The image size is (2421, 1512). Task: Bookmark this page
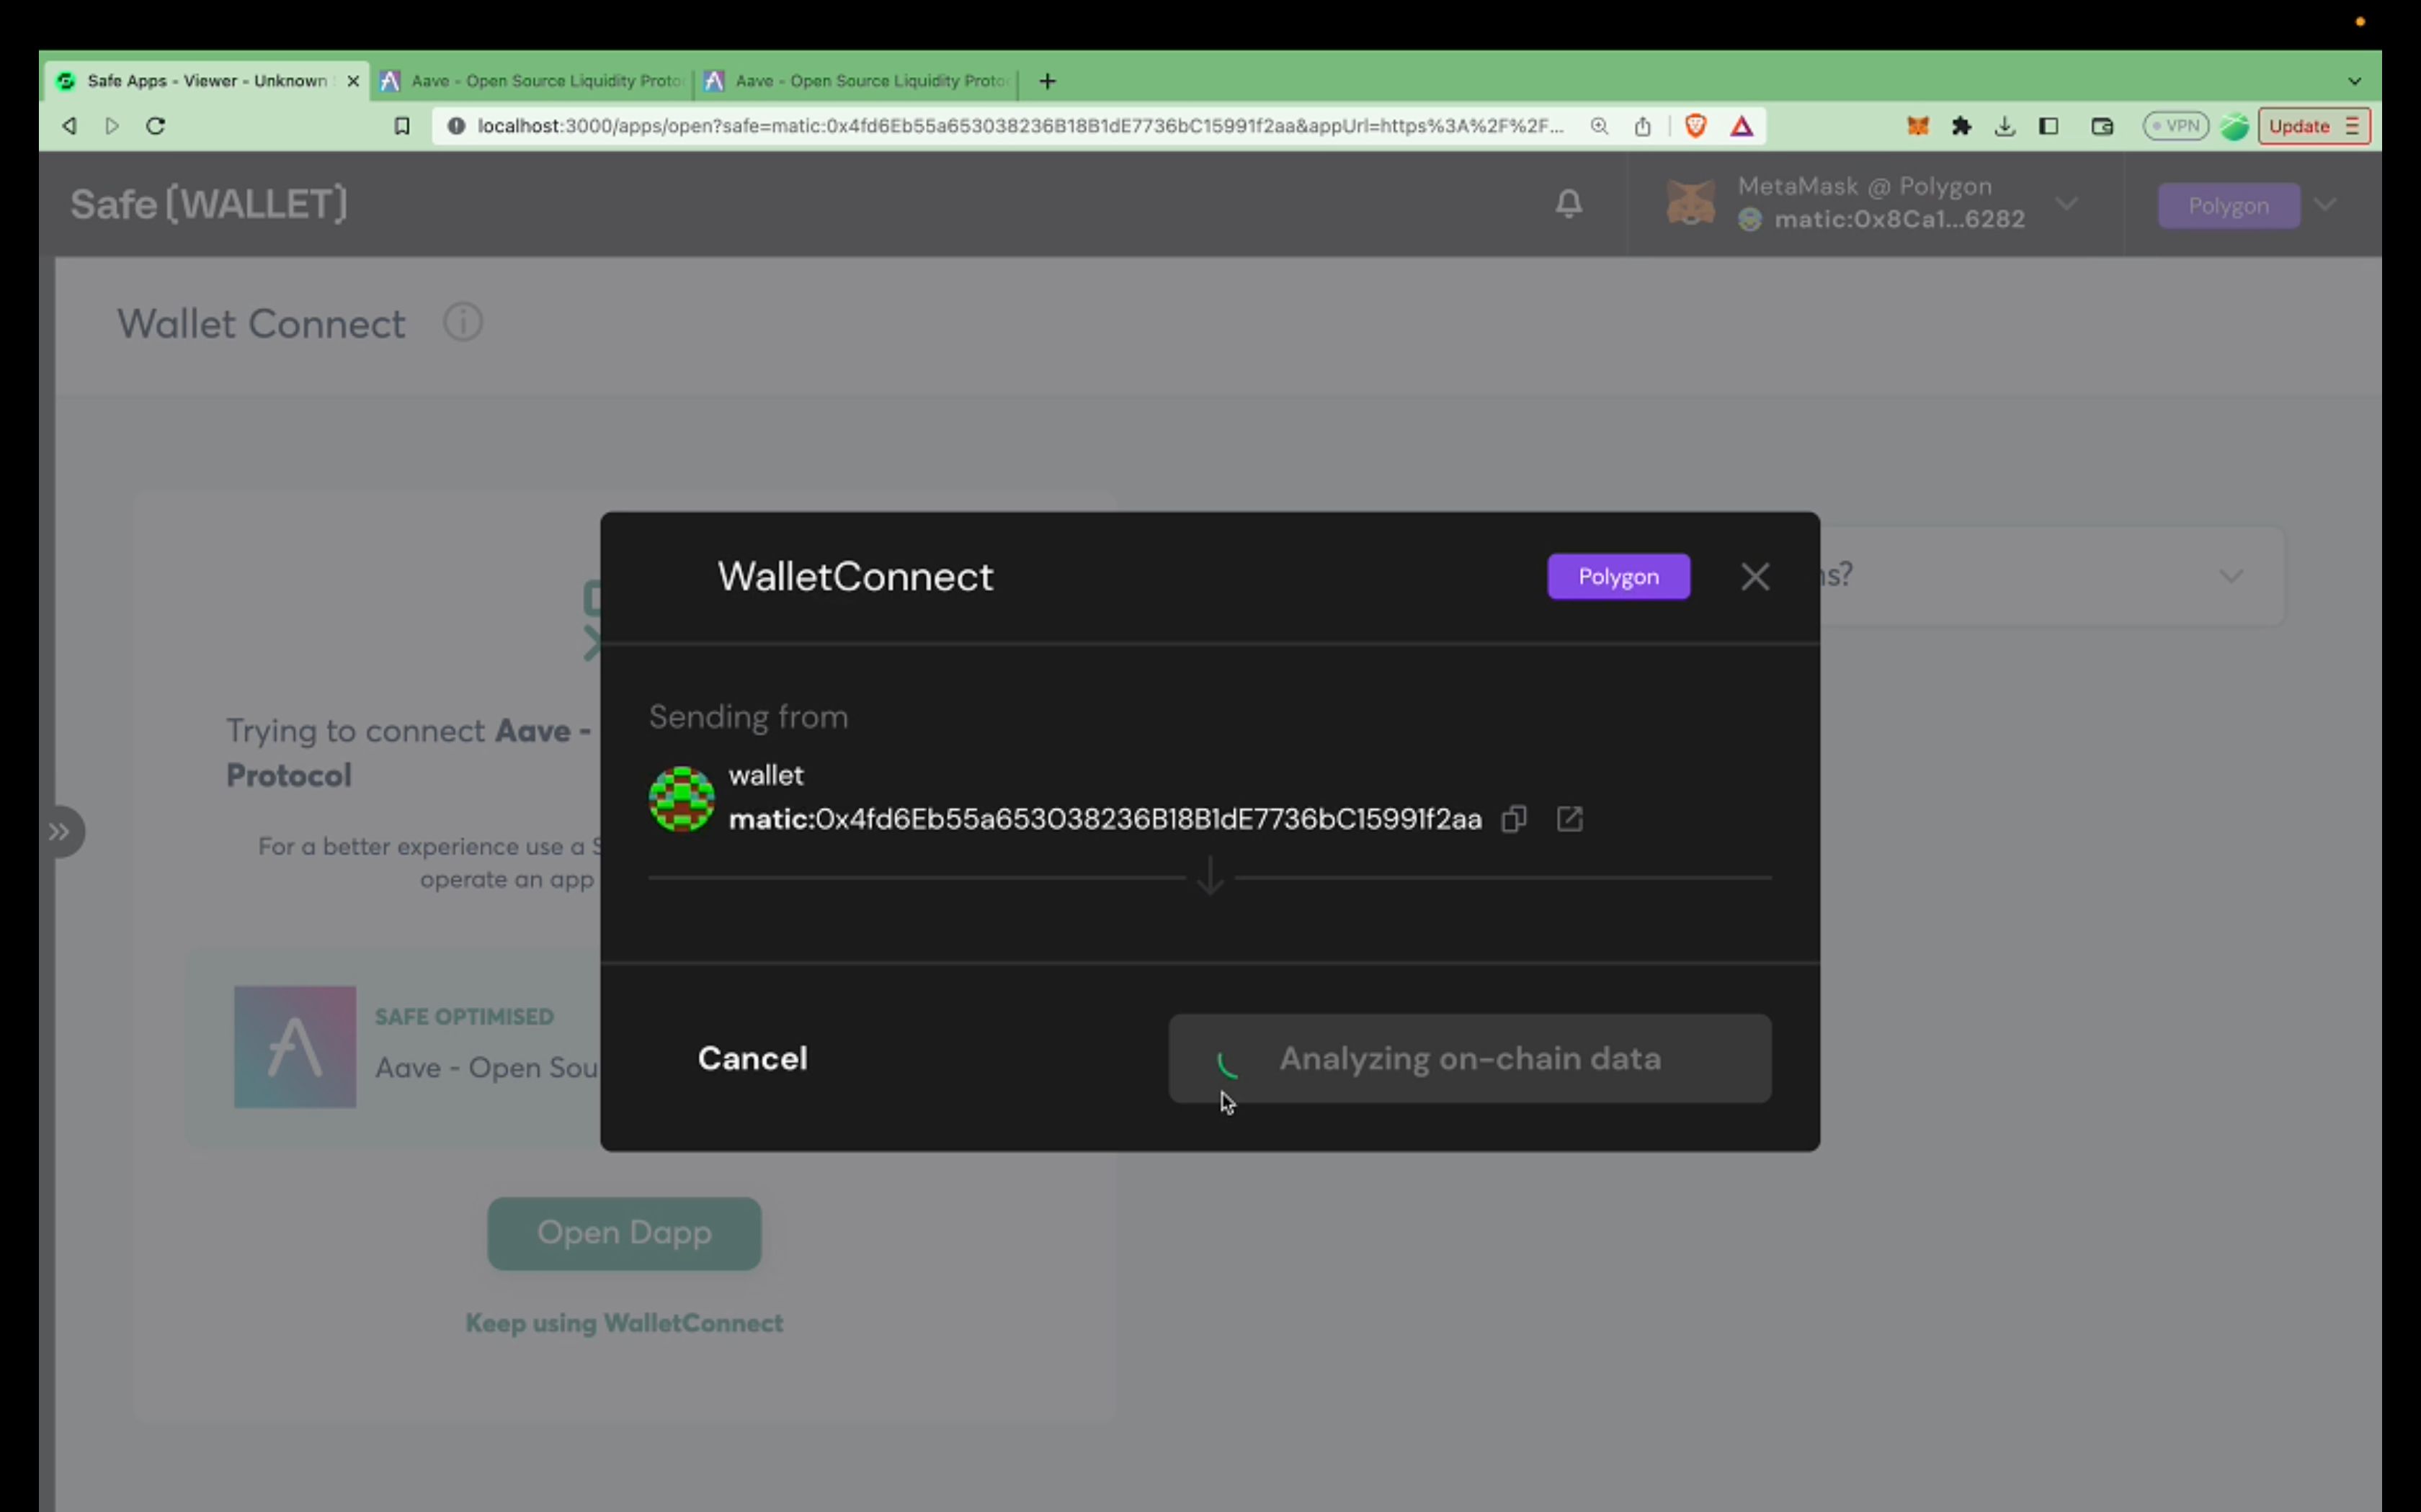click(402, 126)
